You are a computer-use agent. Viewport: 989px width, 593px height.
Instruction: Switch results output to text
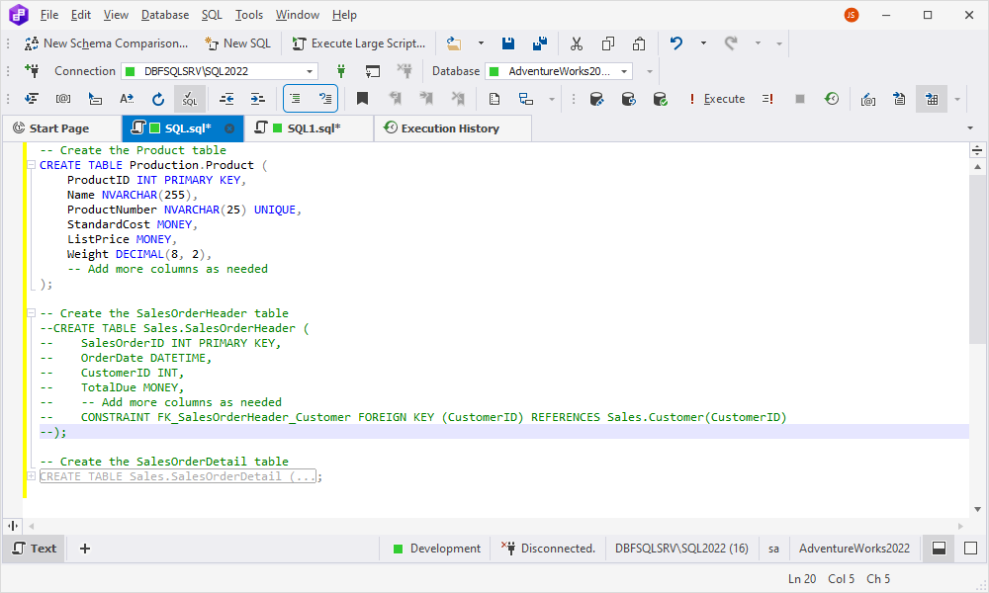pyautogui.click(x=899, y=99)
